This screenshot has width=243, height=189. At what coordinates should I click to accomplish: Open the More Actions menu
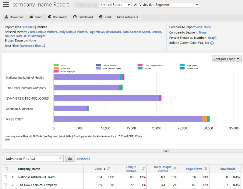click(128, 17)
